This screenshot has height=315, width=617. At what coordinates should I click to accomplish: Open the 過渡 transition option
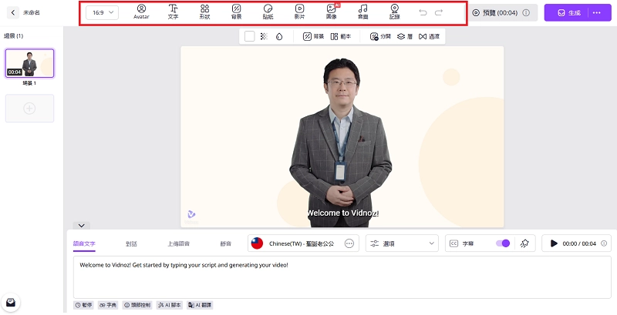coord(429,36)
